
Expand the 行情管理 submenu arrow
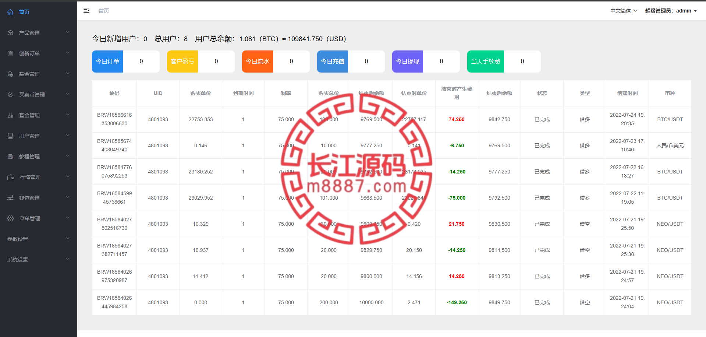(68, 177)
